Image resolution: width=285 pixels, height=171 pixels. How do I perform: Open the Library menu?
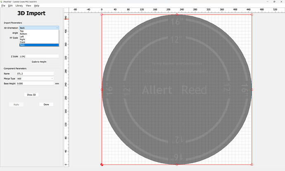click(x=19, y=6)
